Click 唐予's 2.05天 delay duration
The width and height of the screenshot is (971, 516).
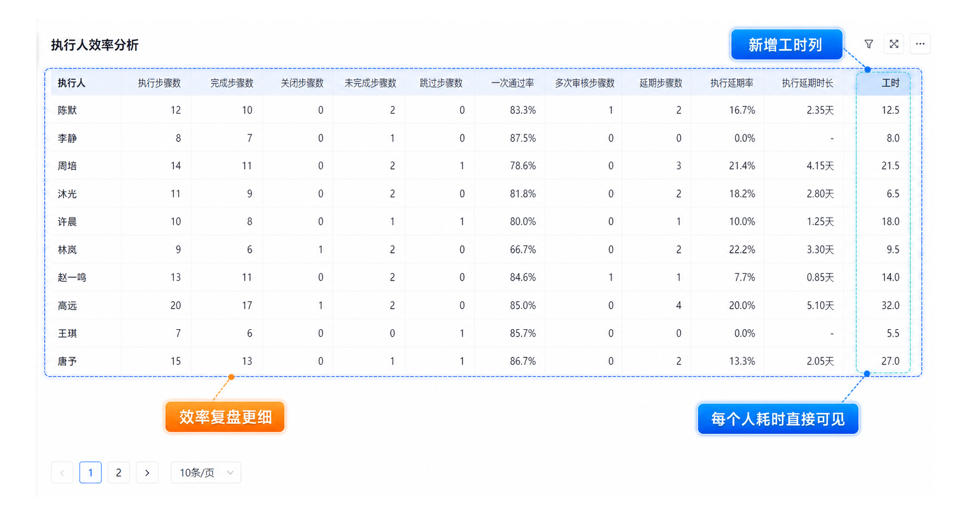point(821,361)
